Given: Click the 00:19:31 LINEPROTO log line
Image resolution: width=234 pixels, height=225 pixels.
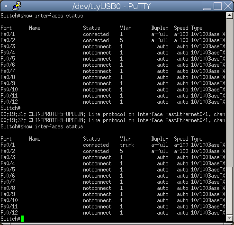Looking at the screenshot, I should click(113, 114).
